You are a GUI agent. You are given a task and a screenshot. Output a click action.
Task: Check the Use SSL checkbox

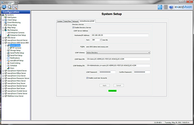click(101, 40)
